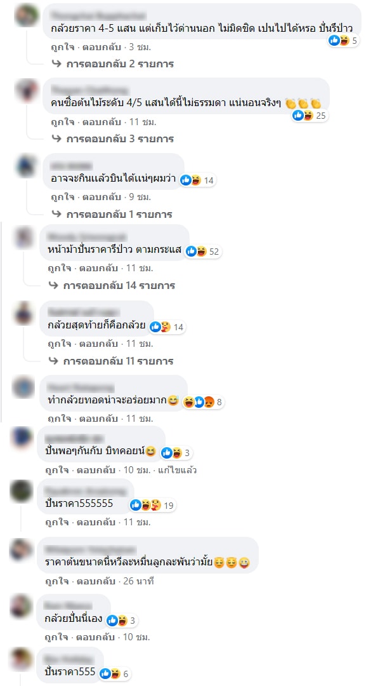Open reactions with count 19
Viewport: 392px width, 686px height.
[152, 506]
